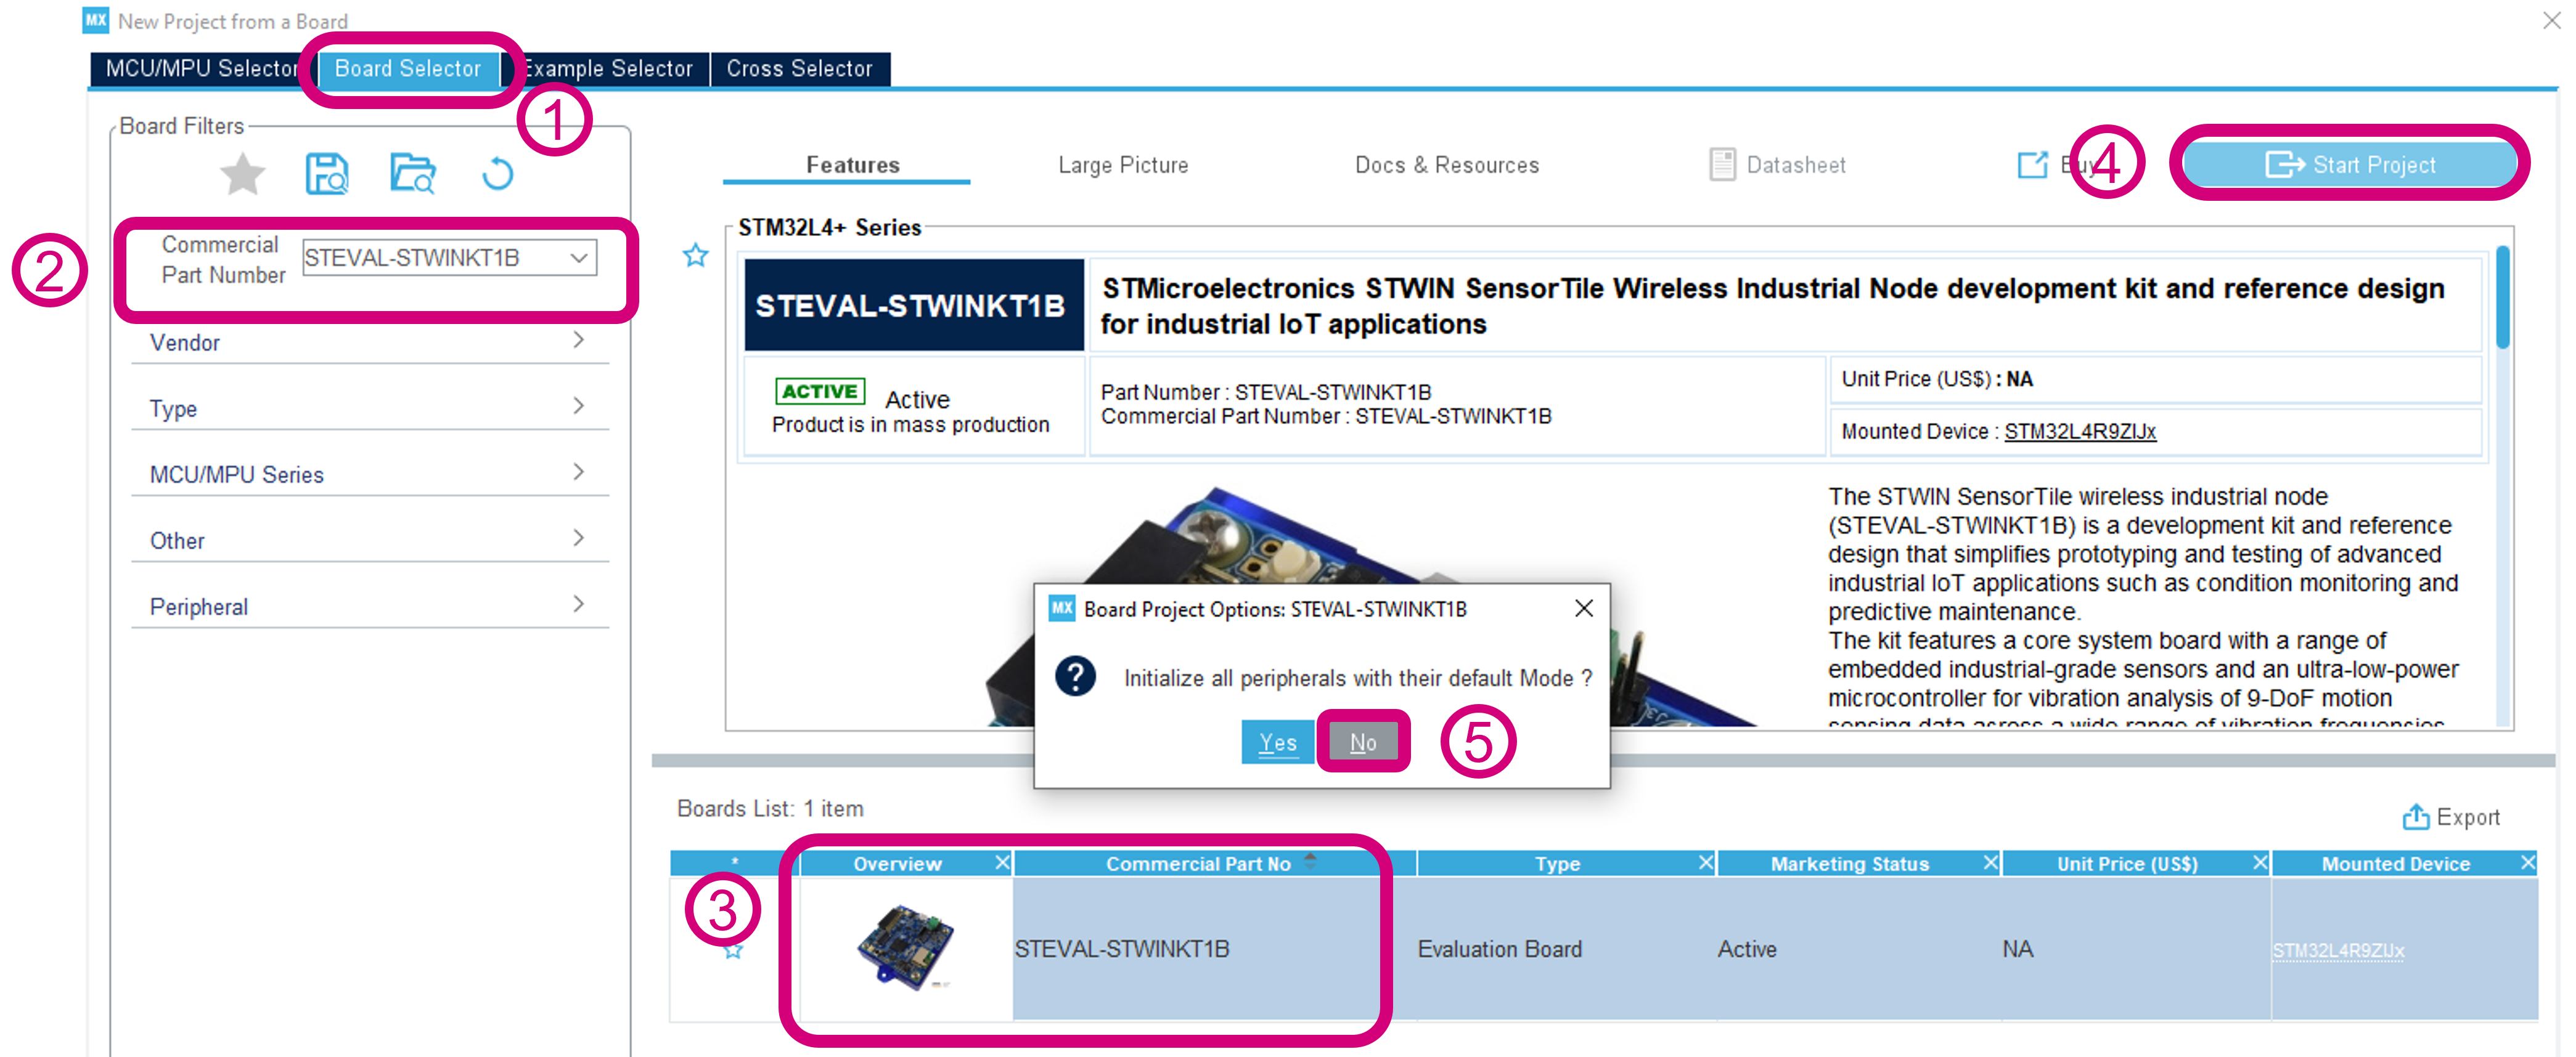Expand the Other filter section
This screenshot has height=1057, width=2576.
tap(370, 540)
